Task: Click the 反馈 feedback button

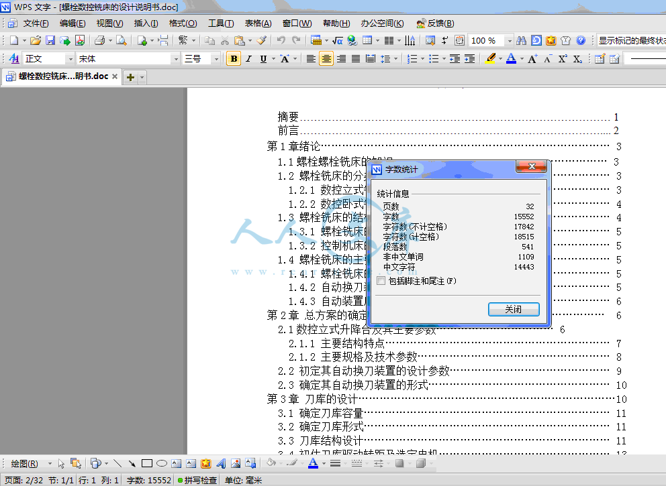Action: 435,23
